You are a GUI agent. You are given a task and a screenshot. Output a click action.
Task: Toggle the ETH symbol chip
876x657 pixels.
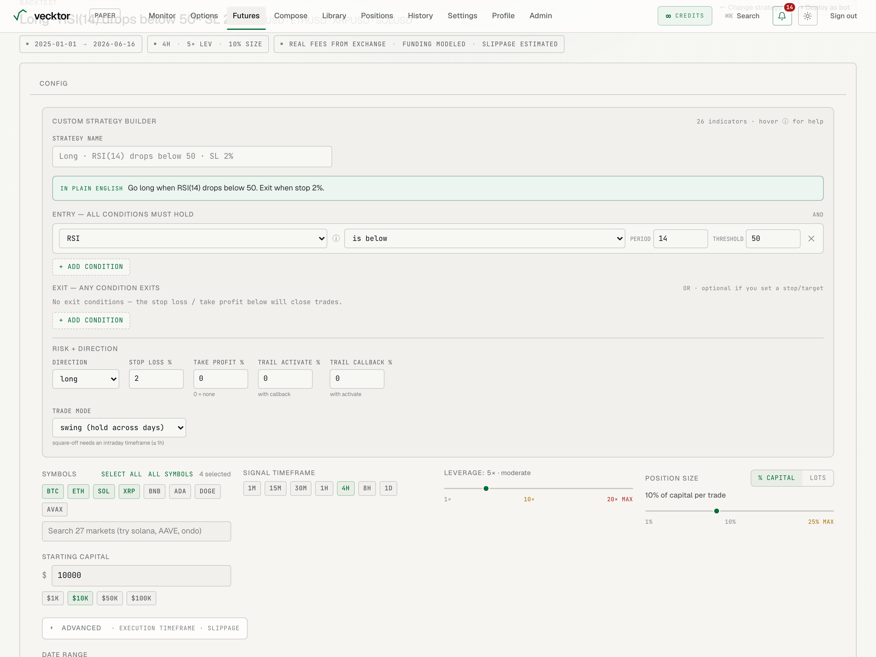pyautogui.click(x=78, y=491)
